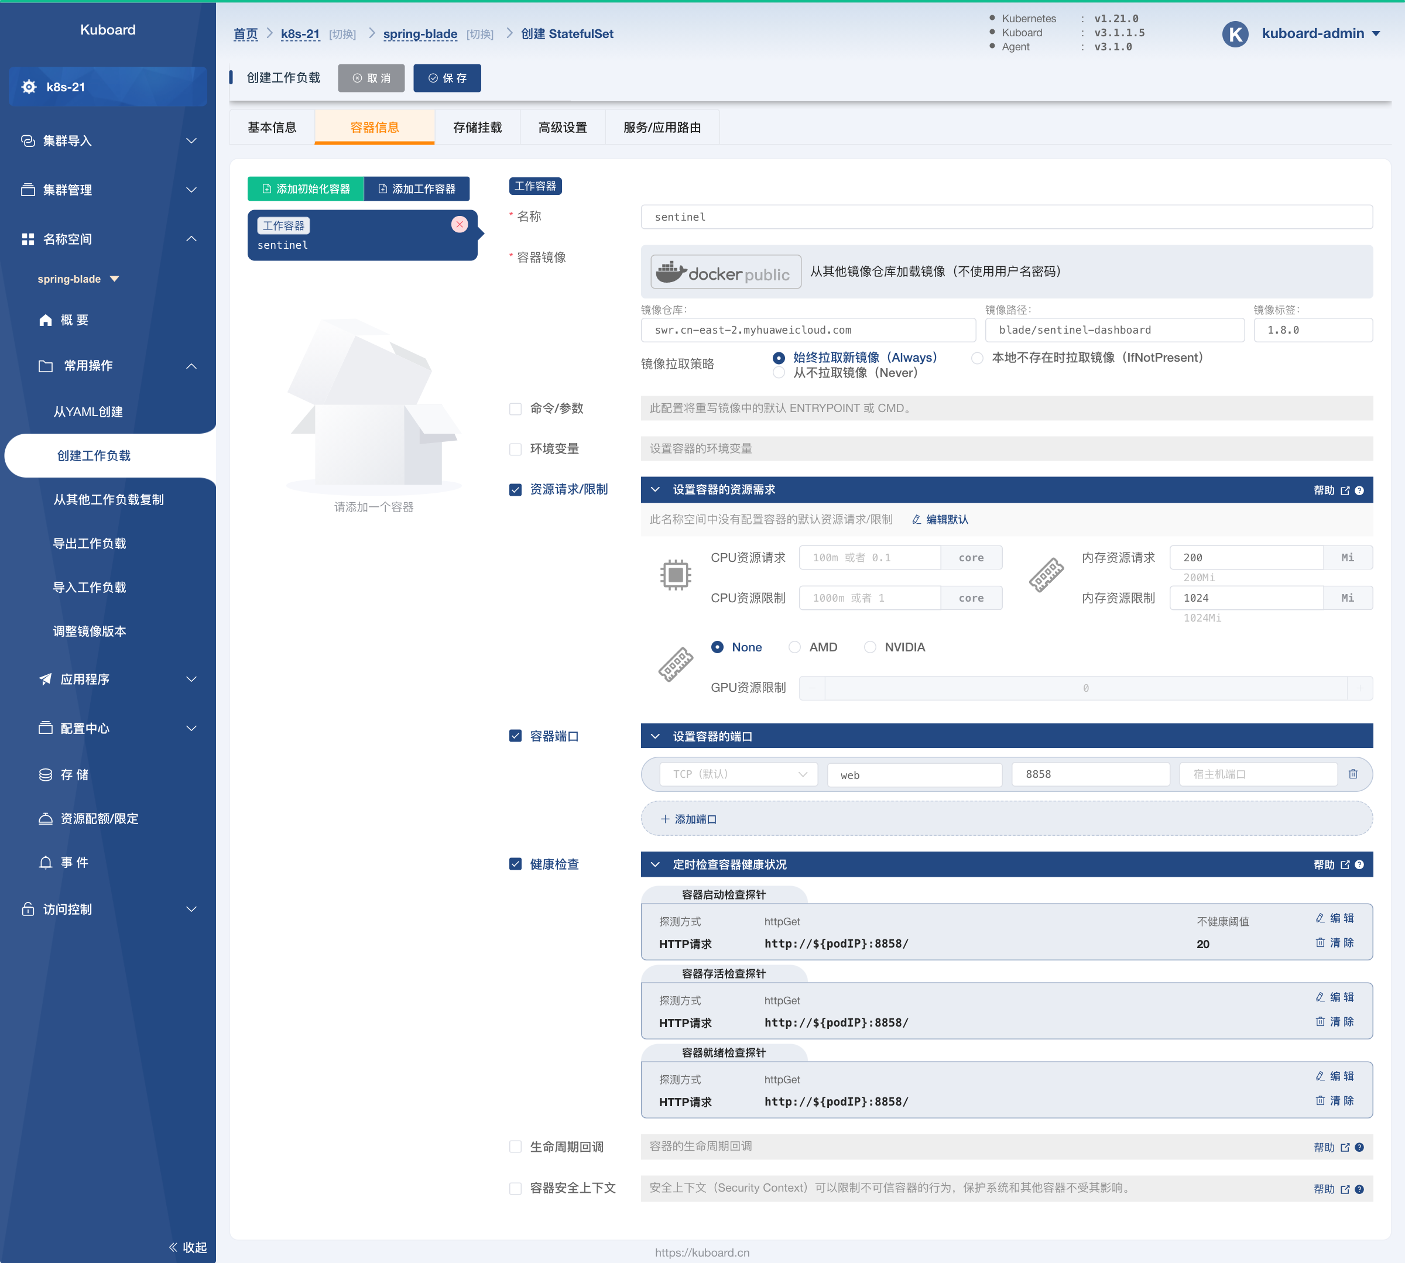Image resolution: width=1405 pixels, height=1263 pixels.
Task: Click 添加初始化容器 button
Action: pos(306,189)
